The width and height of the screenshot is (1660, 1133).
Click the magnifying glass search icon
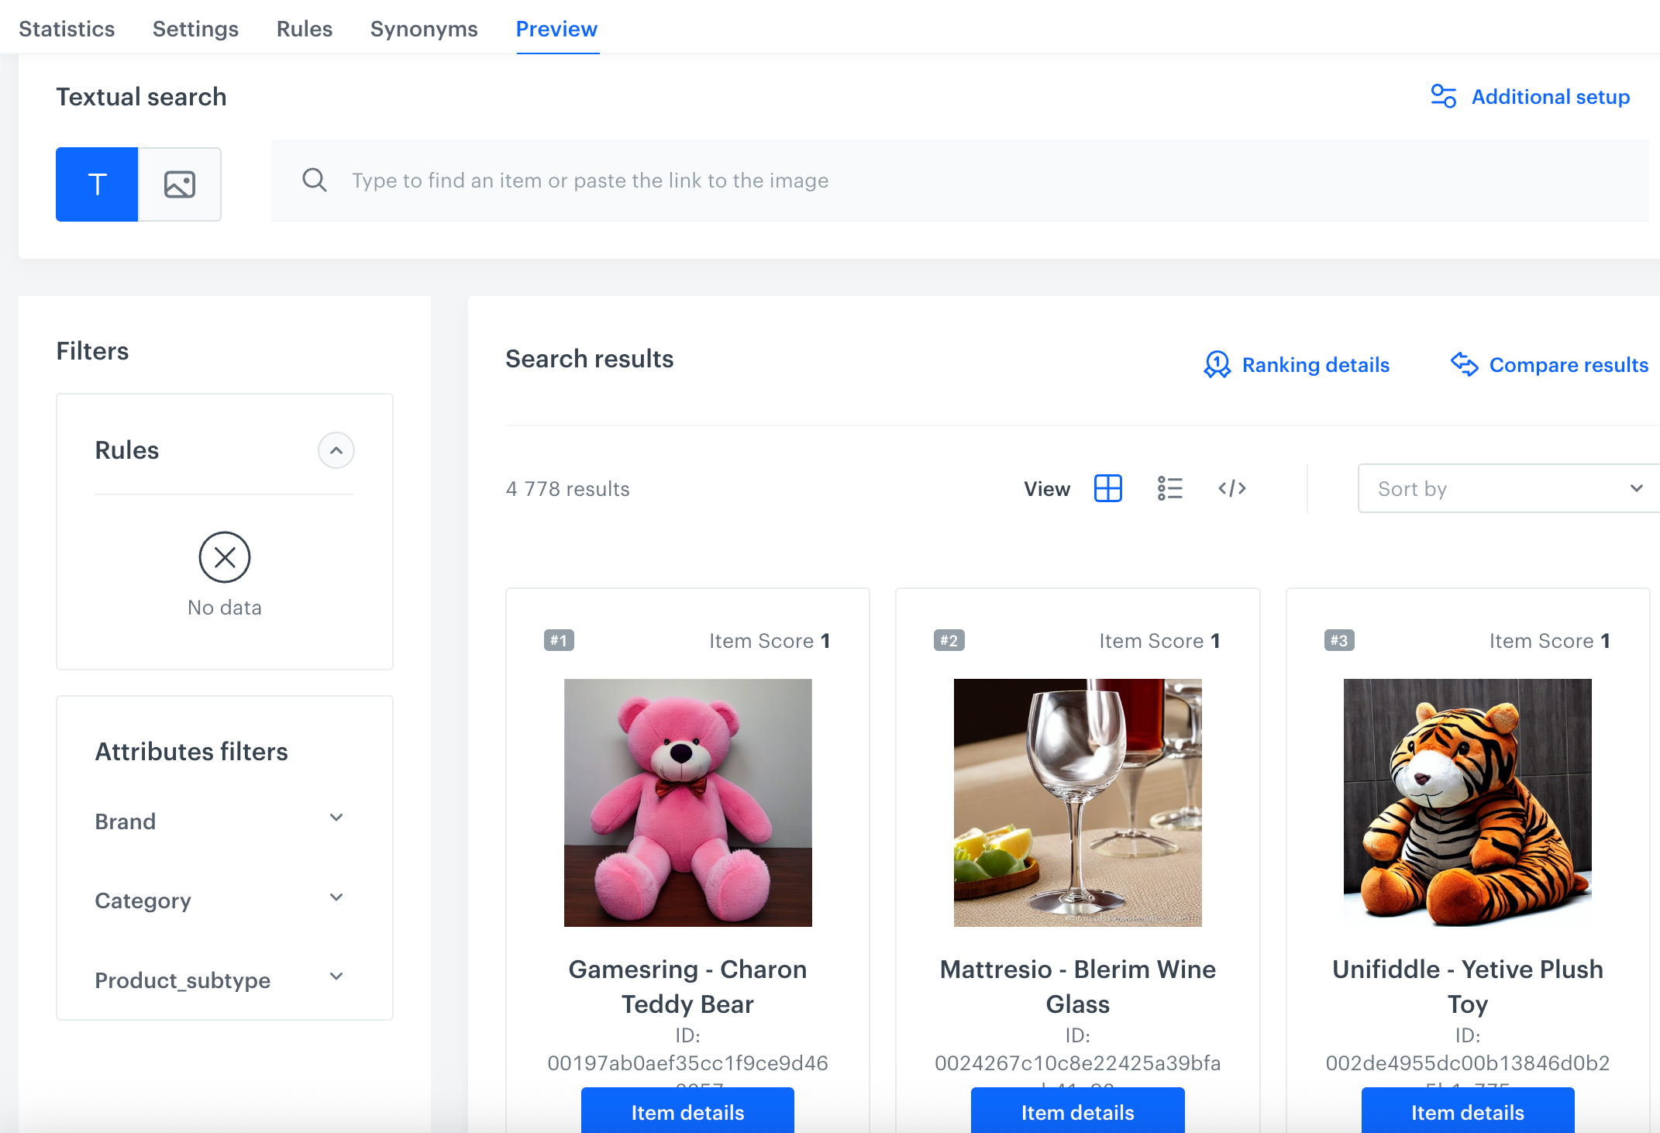[314, 181]
